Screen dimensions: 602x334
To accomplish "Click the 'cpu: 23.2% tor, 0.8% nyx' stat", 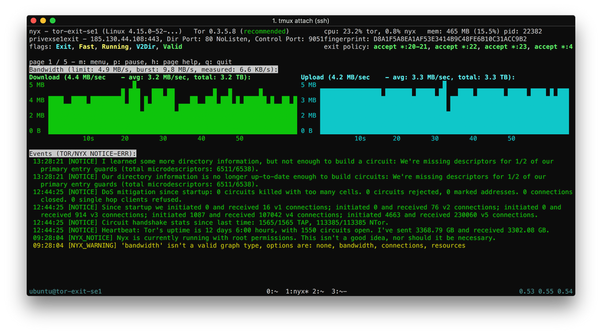I will [x=370, y=31].
